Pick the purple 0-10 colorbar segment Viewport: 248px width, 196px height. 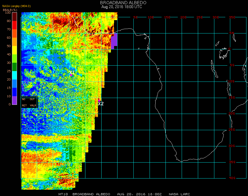(15, 100)
